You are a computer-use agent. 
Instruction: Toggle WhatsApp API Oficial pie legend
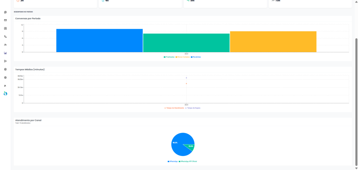pos(188,161)
